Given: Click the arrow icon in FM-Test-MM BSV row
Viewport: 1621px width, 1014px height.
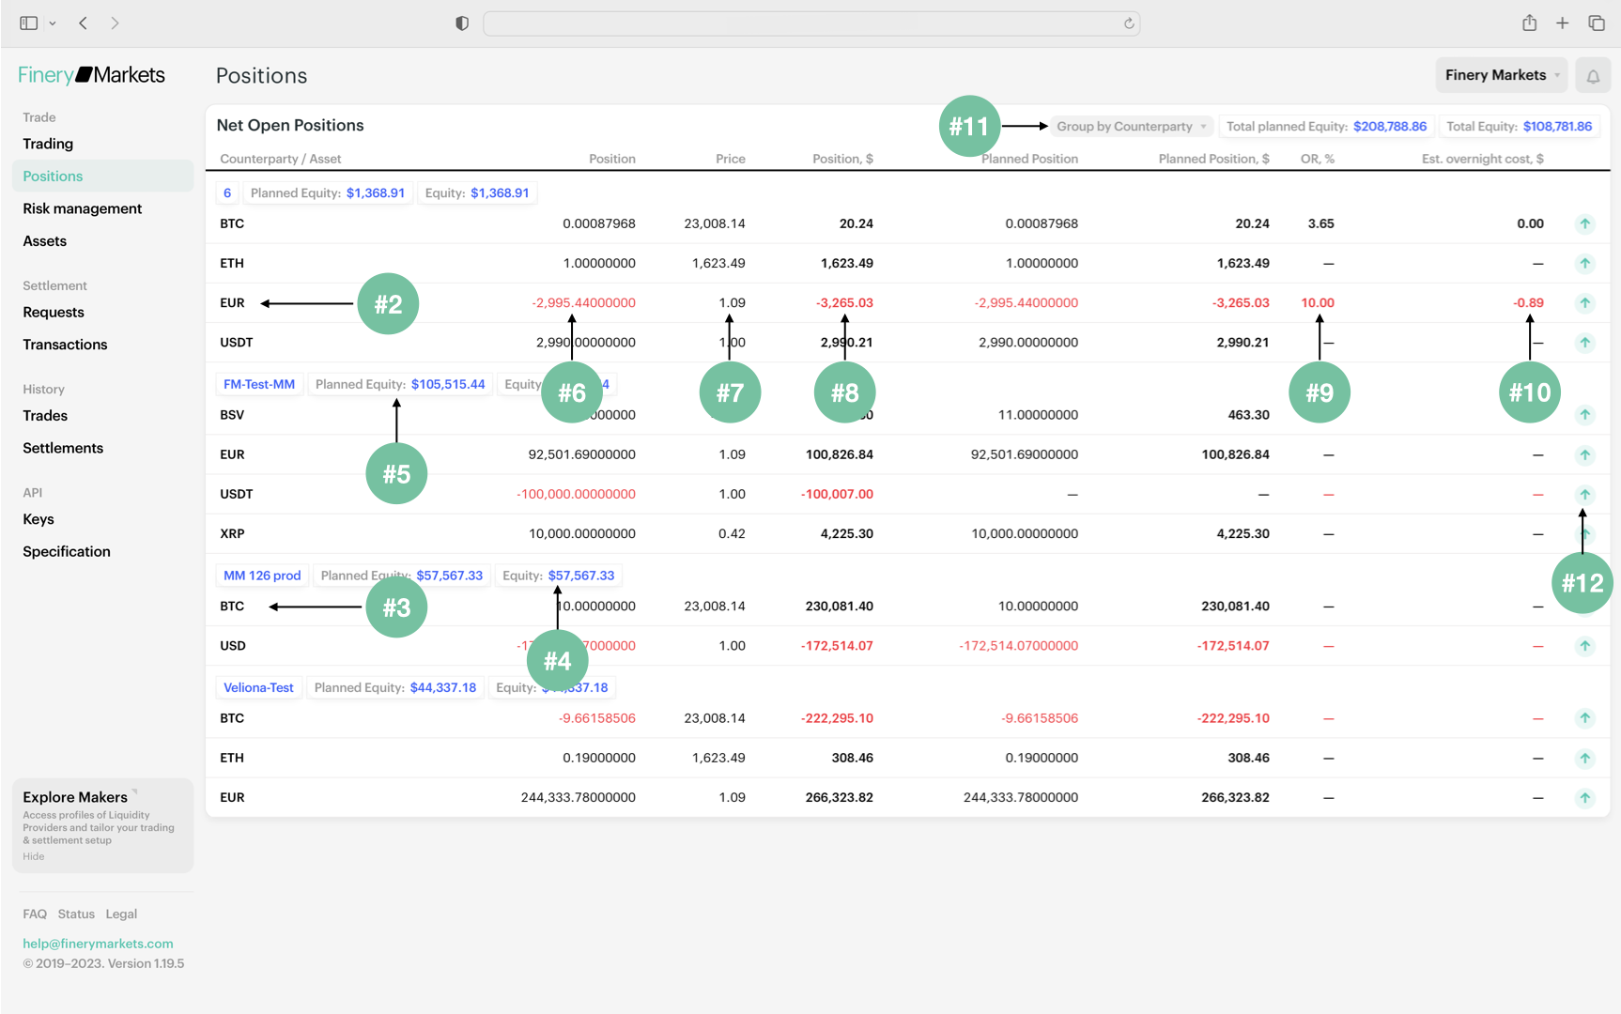Looking at the screenshot, I should pyautogui.click(x=1584, y=414).
